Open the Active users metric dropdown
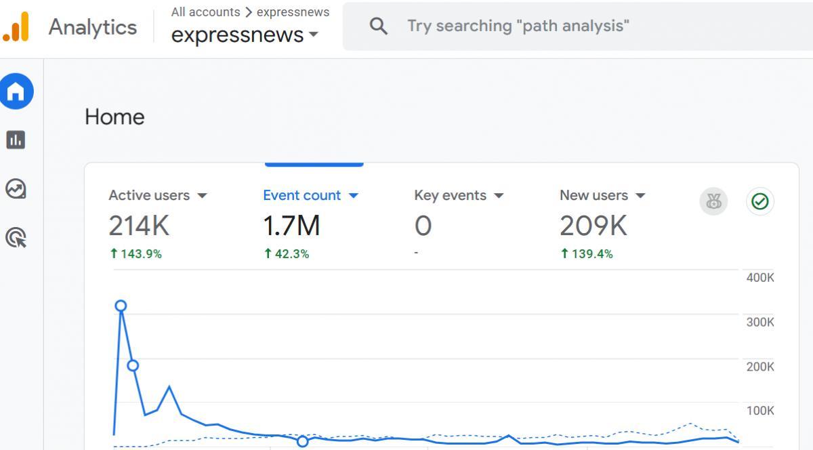 (202, 196)
